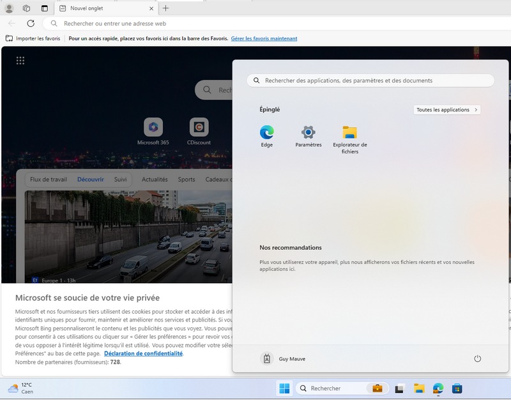The image size is (511, 400).
Task: Click the taskbar Rechercher search box
Action: (342, 388)
